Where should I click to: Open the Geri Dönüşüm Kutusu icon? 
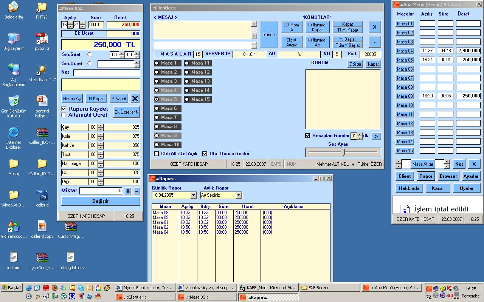[14, 101]
